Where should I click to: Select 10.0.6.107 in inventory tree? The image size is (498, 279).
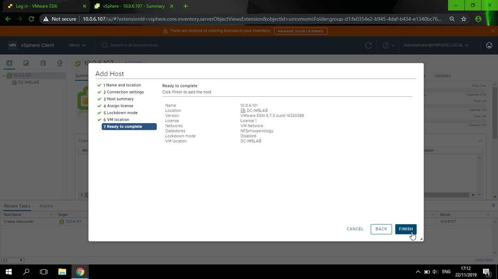[22, 76]
